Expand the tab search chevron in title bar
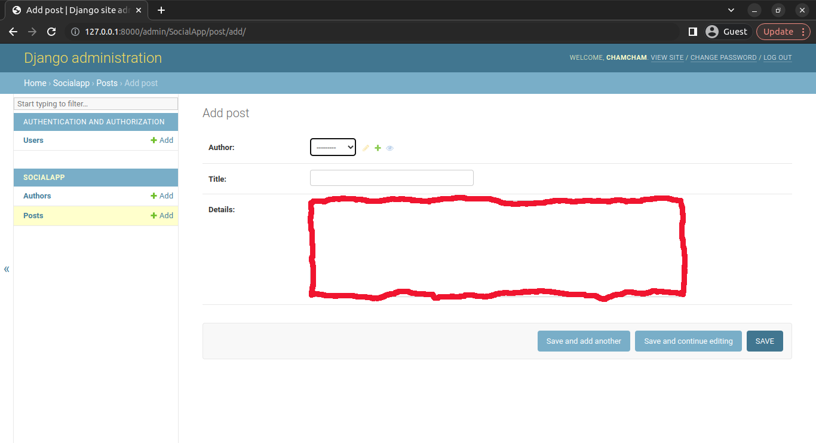 [x=731, y=10]
